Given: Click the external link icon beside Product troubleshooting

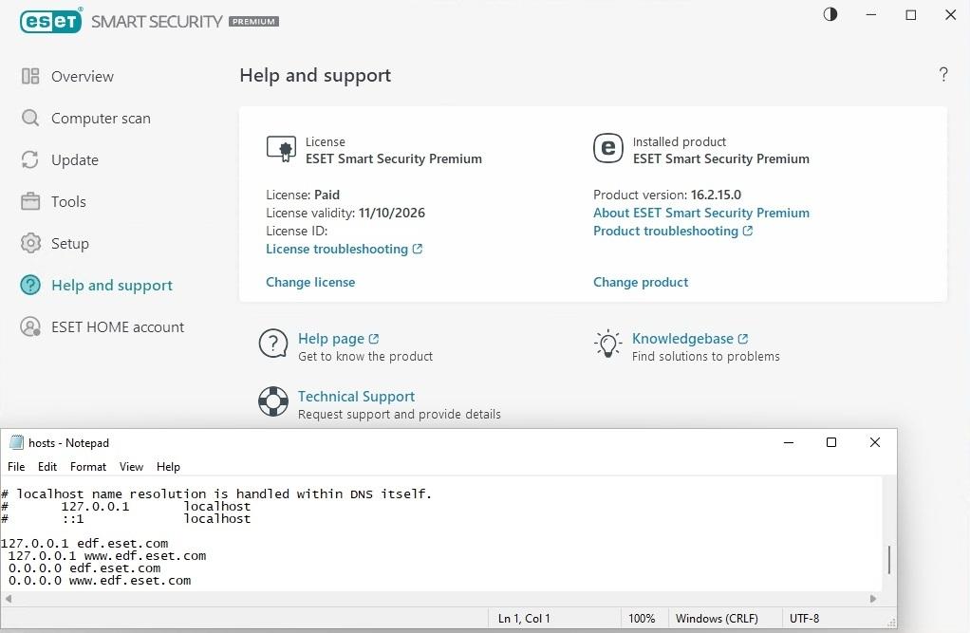Looking at the screenshot, I should click(748, 231).
